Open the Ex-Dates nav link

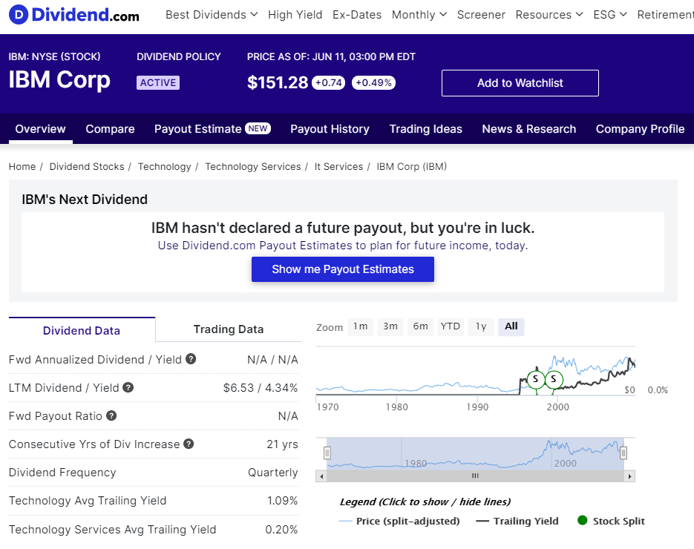tap(357, 15)
